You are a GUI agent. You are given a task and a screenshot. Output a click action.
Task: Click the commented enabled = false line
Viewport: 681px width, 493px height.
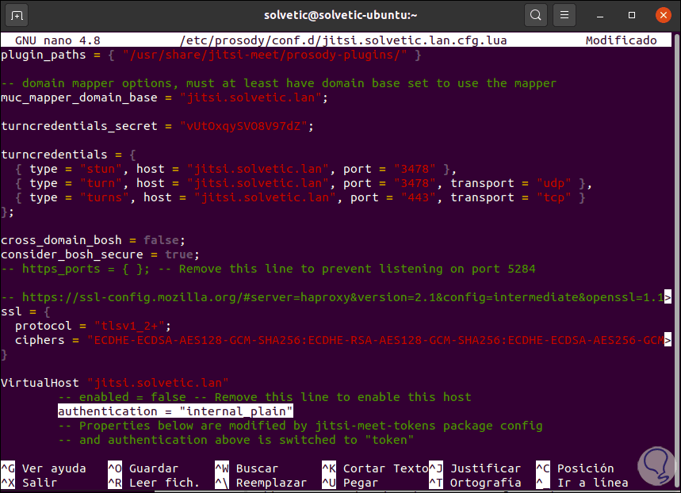pyautogui.click(x=265, y=397)
